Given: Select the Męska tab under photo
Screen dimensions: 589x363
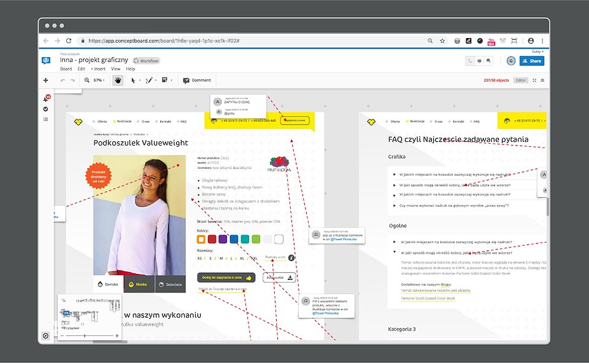Looking at the screenshot, I should tap(139, 284).
